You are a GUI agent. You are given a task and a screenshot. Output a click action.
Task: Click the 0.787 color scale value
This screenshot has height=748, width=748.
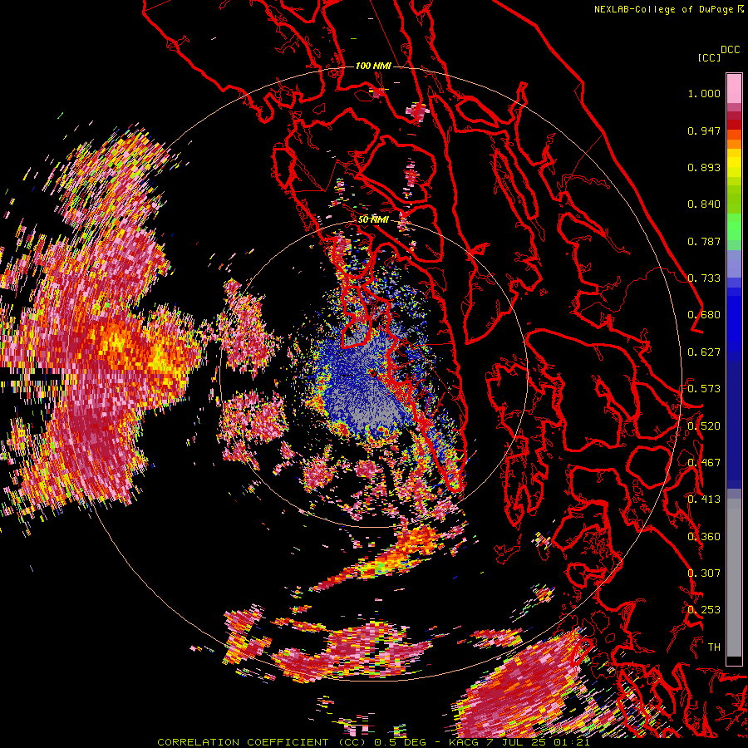[704, 241]
